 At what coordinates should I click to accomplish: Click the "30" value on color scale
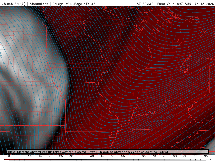(x=71, y=156)
